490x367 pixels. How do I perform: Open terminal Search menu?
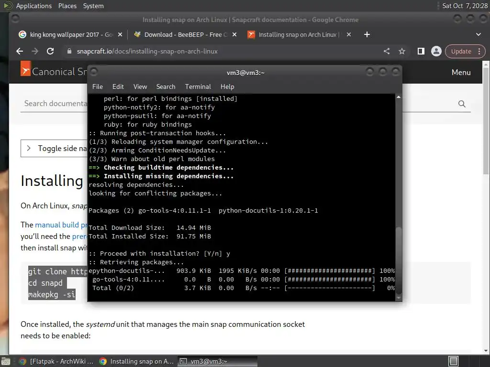[x=166, y=87]
